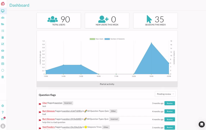This screenshot has width=206, height=130.
Task: Toggle the New Users chart legend
Action: point(96,39)
